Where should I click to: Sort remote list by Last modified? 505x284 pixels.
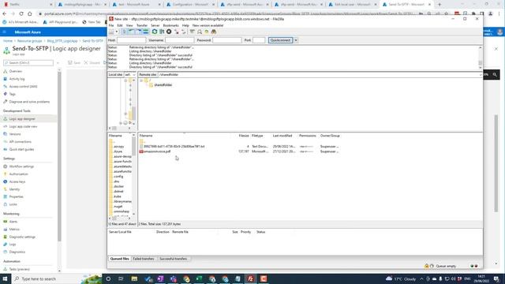tap(282, 136)
